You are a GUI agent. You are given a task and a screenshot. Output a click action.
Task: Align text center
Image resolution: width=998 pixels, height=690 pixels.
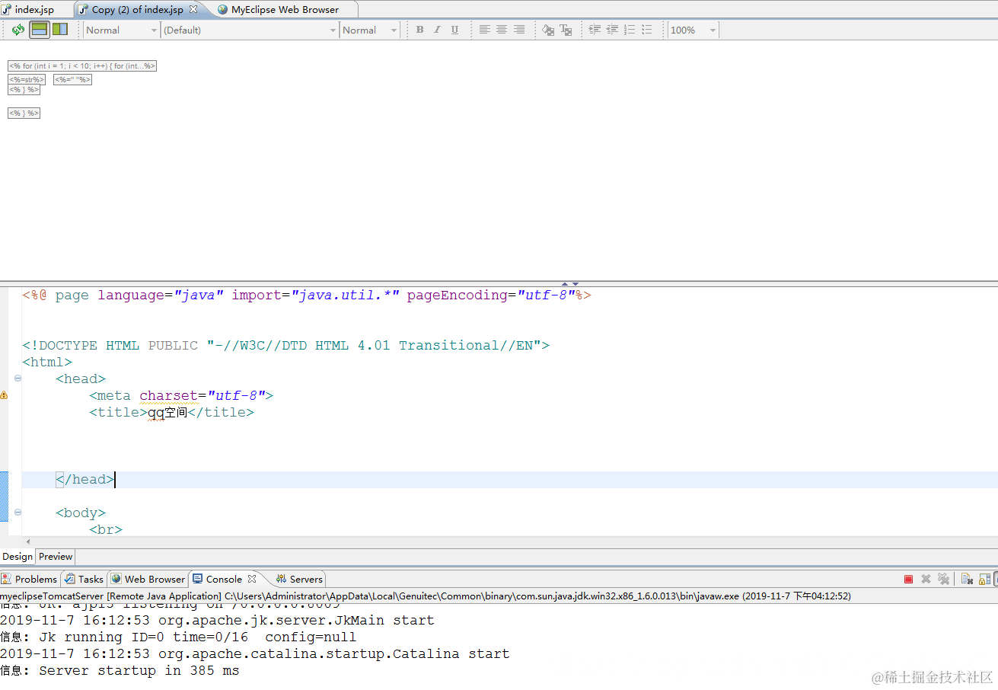[x=502, y=30]
